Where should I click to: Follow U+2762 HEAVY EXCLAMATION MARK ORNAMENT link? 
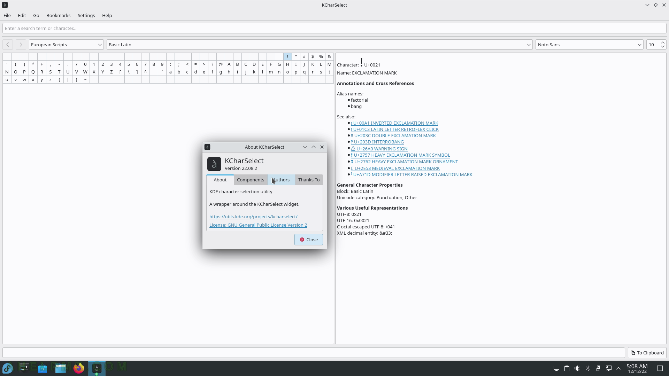(404, 162)
